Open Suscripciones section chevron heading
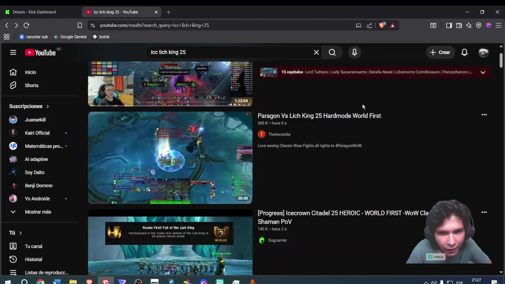Viewport: 505px width, 284px height. (x=29, y=106)
